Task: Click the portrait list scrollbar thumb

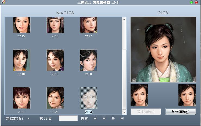Action: tap(124, 79)
